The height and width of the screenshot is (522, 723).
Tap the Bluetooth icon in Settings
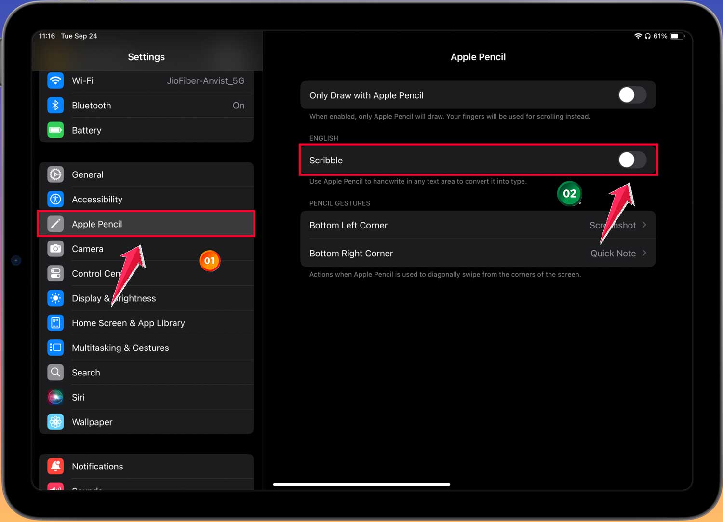55,105
